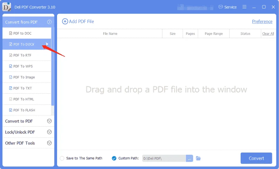The image size is (279, 169).
Task: Click the PDF To Image file icon
Action: [10, 77]
